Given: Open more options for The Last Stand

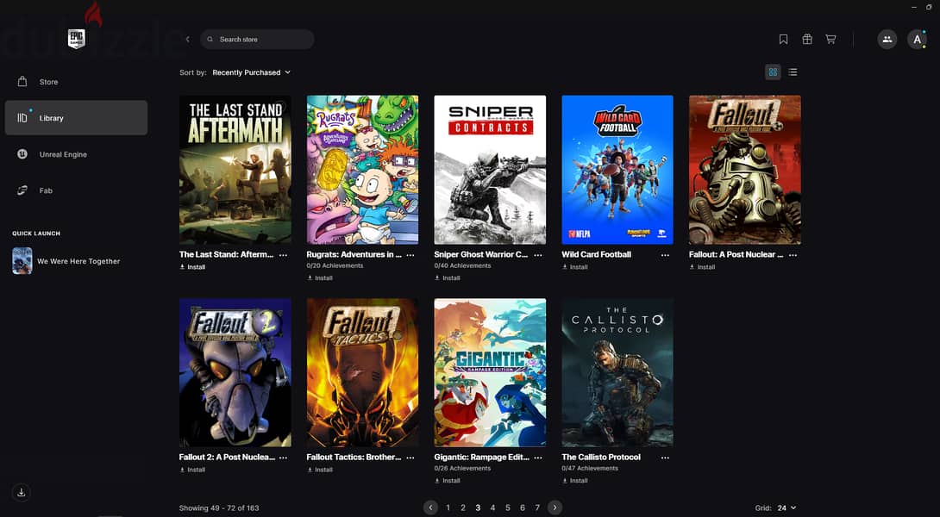Looking at the screenshot, I should tap(283, 254).
